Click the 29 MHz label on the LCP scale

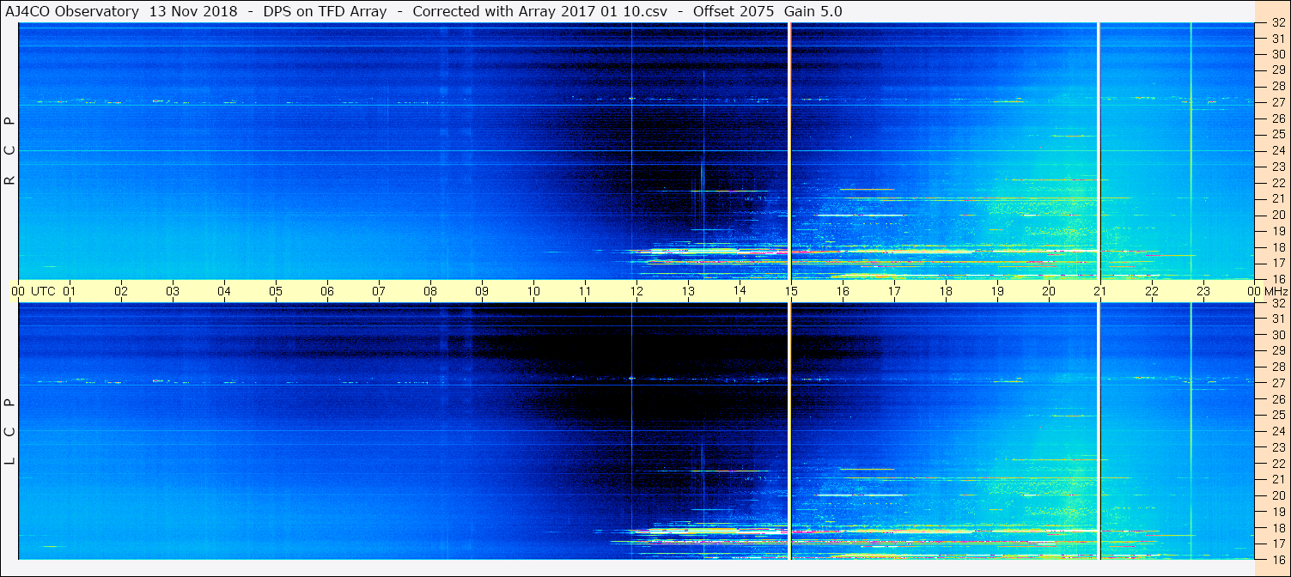pyautogui.click(x=1278, y=350)
